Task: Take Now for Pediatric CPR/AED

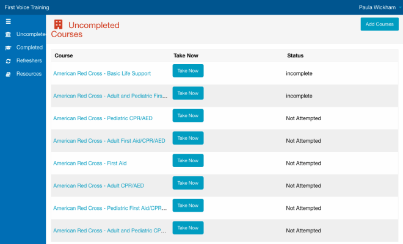Action: pos(188,115)
